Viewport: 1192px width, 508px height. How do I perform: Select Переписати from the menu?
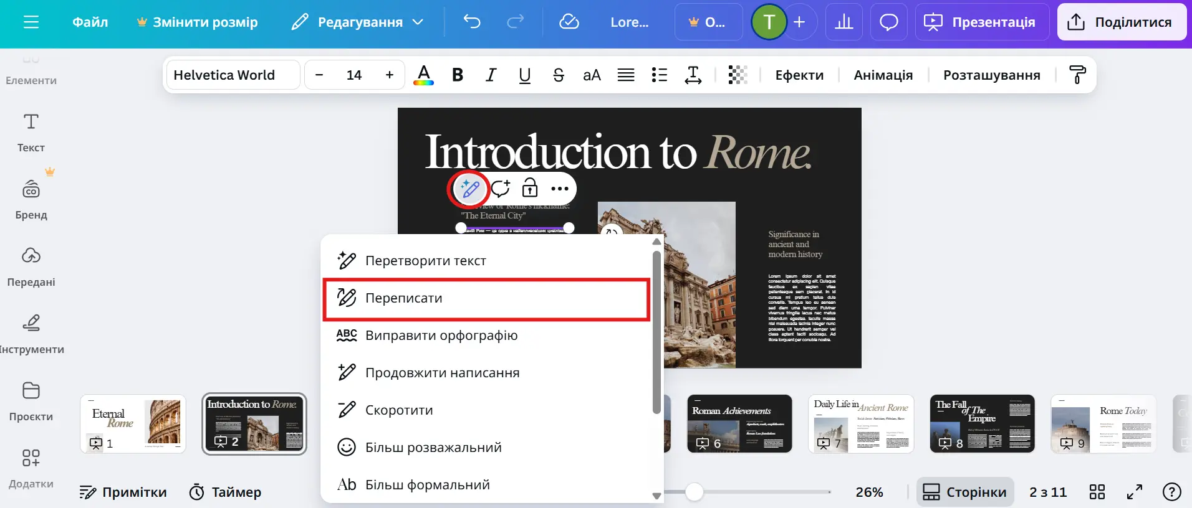[486, 298]
